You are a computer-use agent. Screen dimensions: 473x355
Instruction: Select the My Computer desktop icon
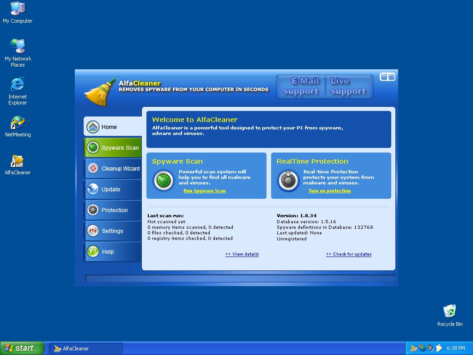point(18,9)
